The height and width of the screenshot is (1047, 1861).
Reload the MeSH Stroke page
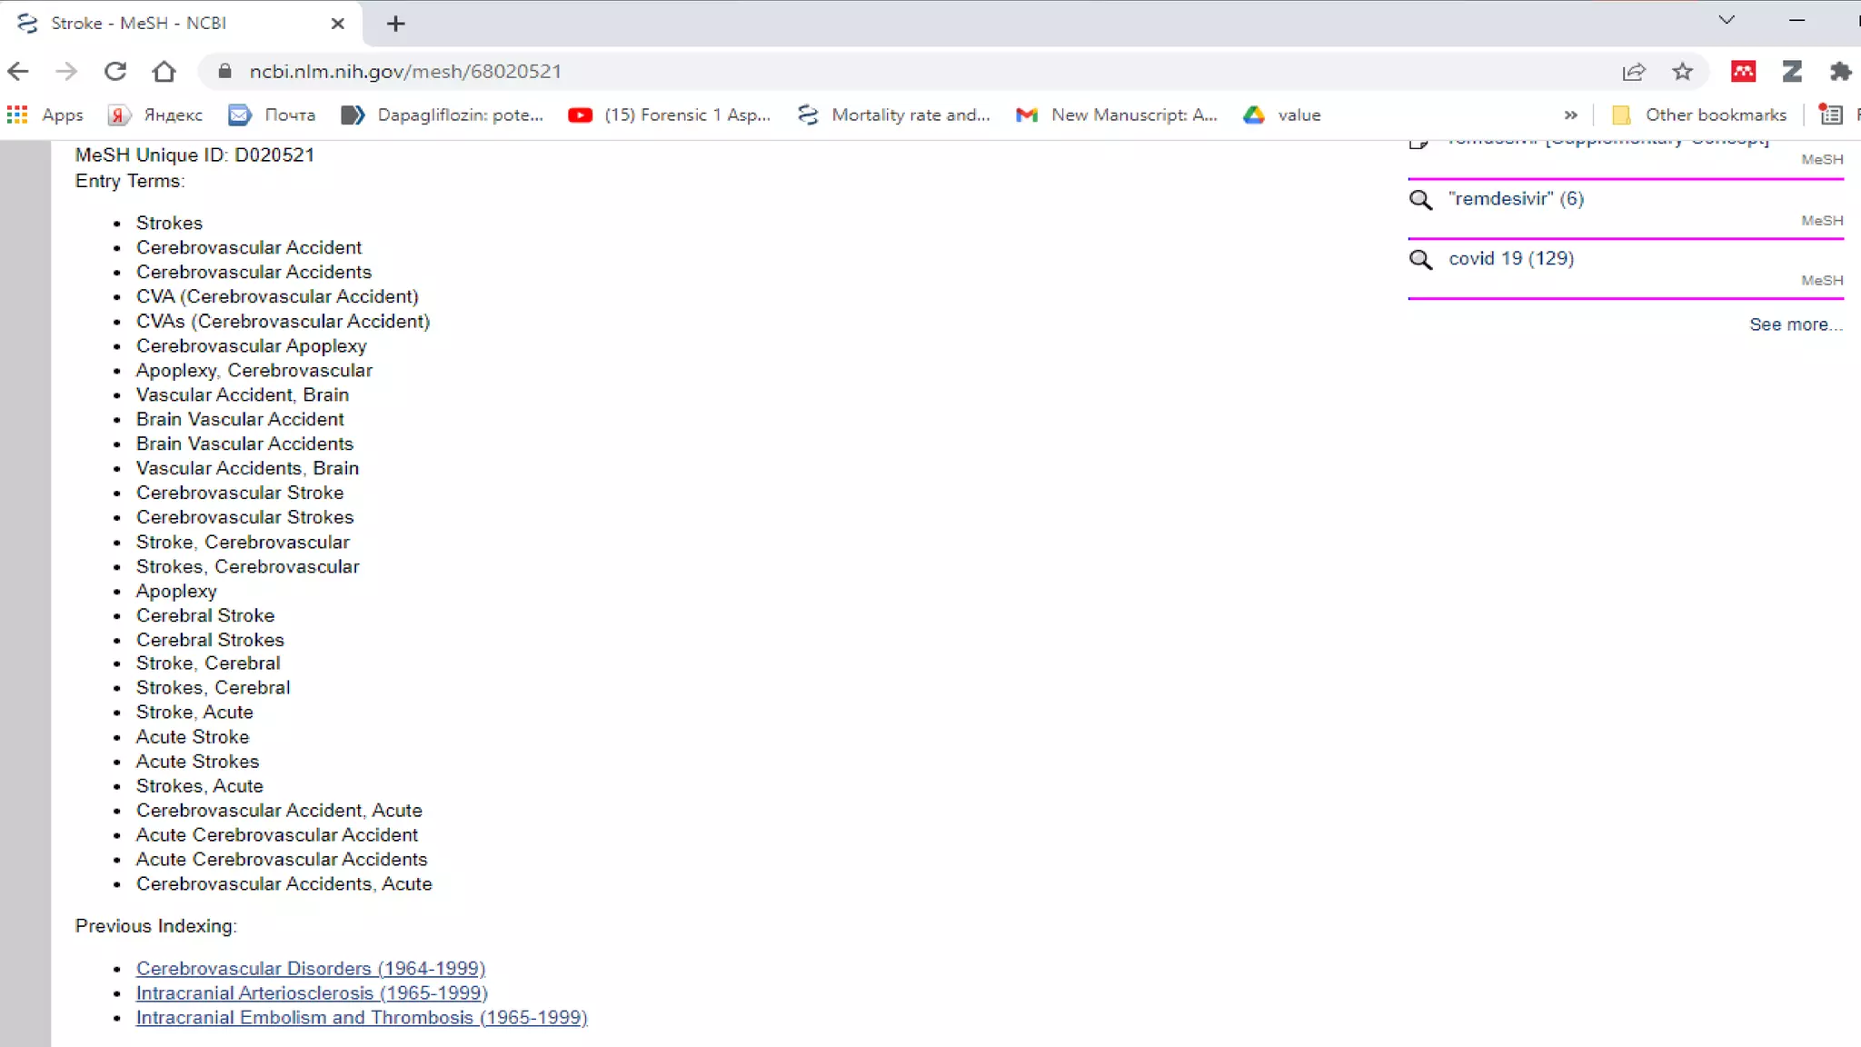(114, 71)
